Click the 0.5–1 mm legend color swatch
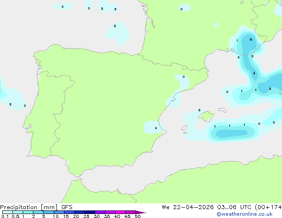Screen dimensions: 282x218 (18, 212)
